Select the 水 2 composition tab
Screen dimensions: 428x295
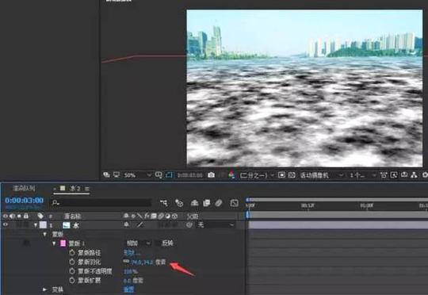click(x=71, y=189)
